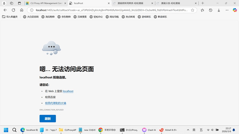Switch to D:\CLIProxy terminal taskbar item
This screenshot has height=134, width=239.
point(129,130)
